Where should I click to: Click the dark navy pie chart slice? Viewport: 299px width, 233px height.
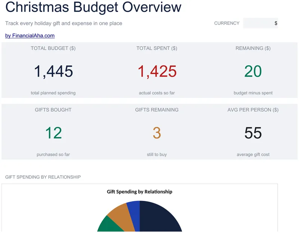click(x=156, y=218)
